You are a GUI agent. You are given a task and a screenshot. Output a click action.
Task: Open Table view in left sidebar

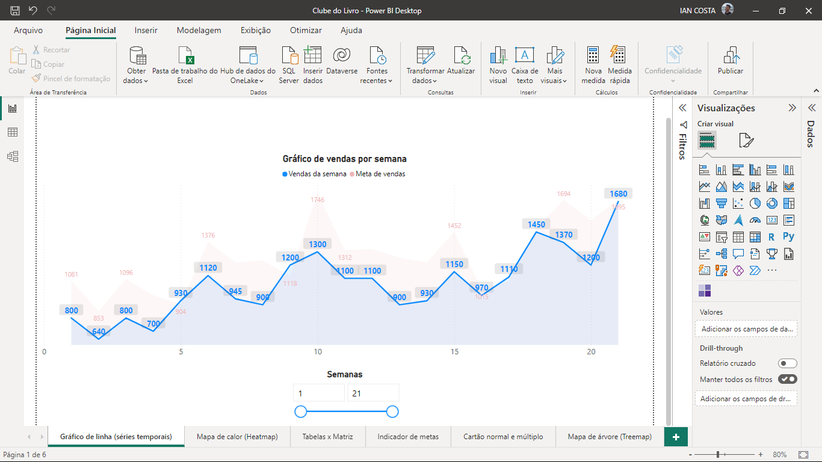tap(12, 132)
